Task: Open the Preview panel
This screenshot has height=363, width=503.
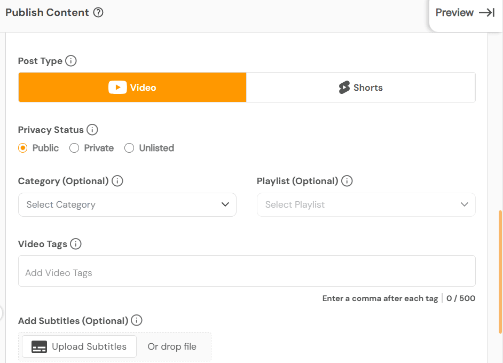Action: click(454, 13)
